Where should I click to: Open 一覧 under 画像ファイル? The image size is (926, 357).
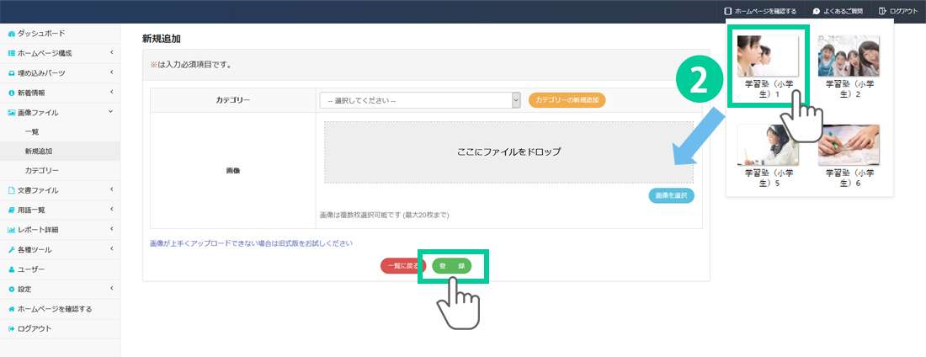pos(32,132)
